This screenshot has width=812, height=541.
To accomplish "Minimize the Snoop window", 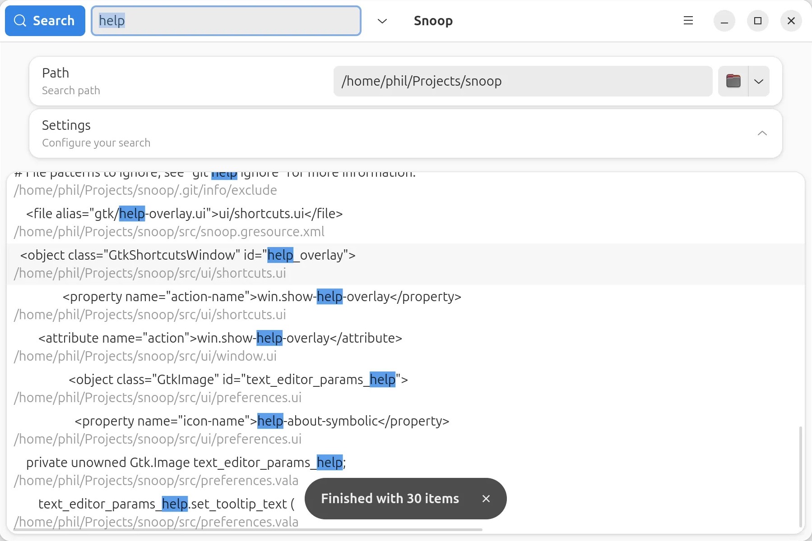I will [724, 21].
